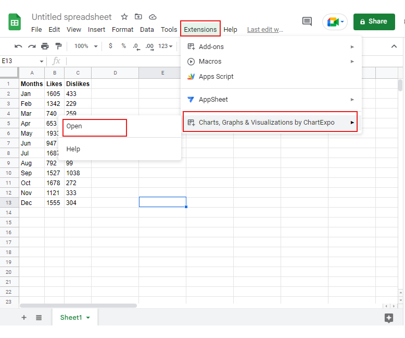Screen dimensions: 405x338
Task: Format as currency with dollar icon
Action: pos(110,46)
